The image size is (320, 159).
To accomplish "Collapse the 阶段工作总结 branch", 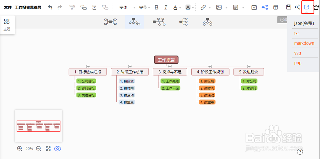I will pos(130,66).
